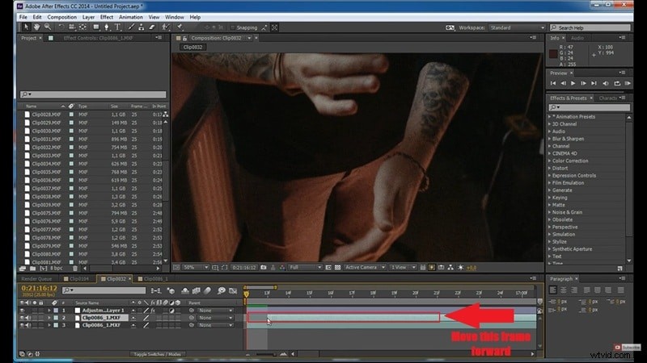Select the Rotation tool in toolbar

61,27
